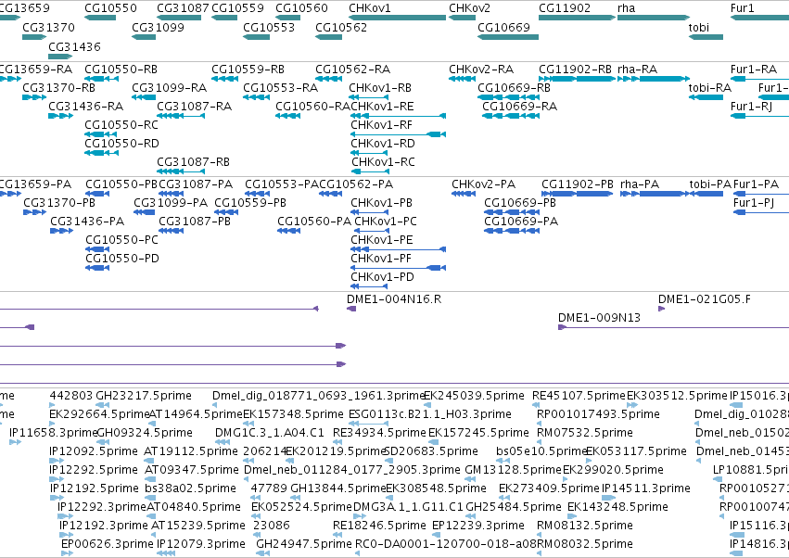The image size is (789, 558).
Task: Click transcript CG31436-RA
Action: point(85,107)
